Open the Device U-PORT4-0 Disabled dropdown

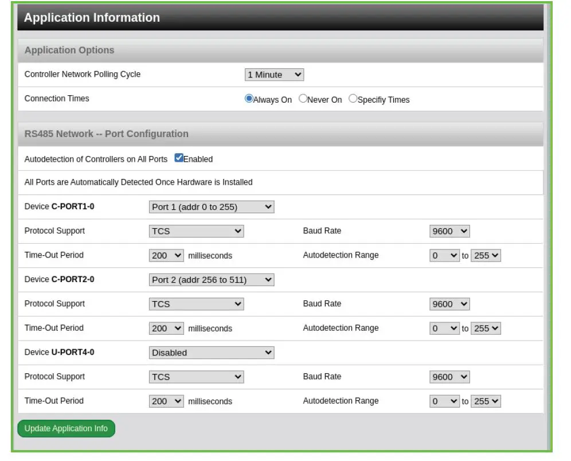(x=211, y=353)
